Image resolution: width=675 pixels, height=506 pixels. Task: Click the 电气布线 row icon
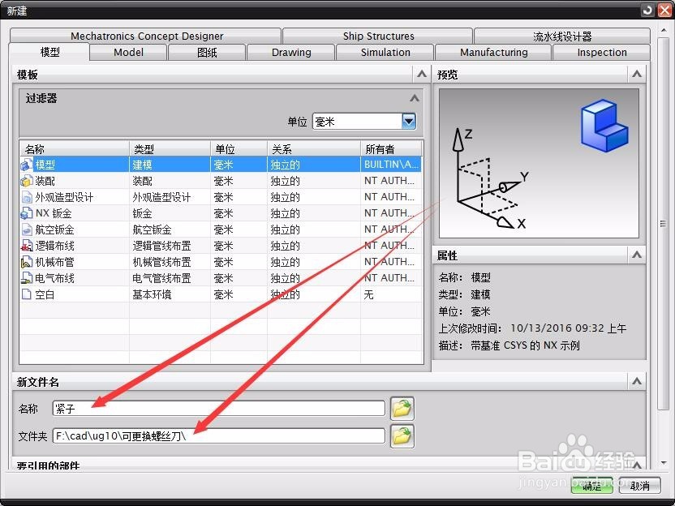[27, 278]
